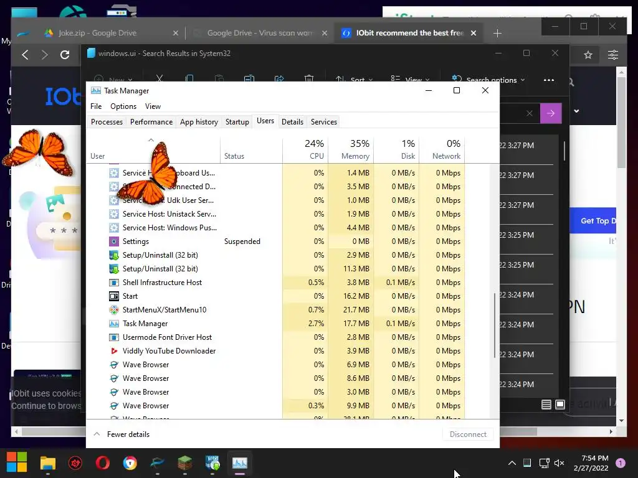Select Service Host: Unistack Serv... row
The image size is (638, 478).
275,214
